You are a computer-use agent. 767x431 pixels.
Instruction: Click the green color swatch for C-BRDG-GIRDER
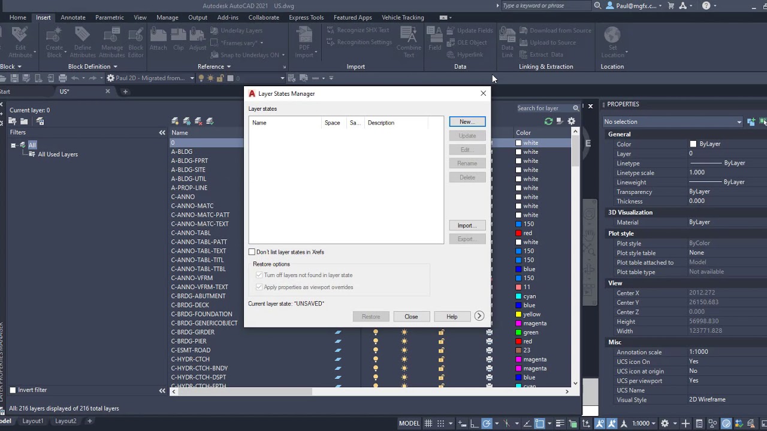point(518,332)
